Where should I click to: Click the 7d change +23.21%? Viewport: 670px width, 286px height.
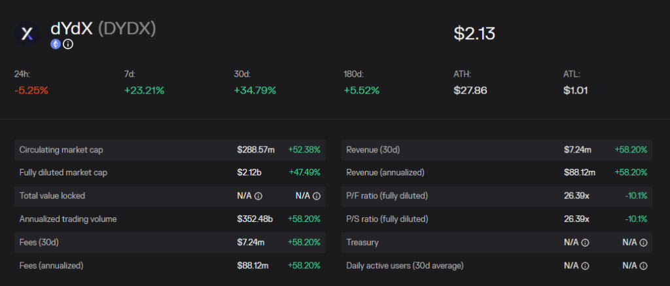144,90
